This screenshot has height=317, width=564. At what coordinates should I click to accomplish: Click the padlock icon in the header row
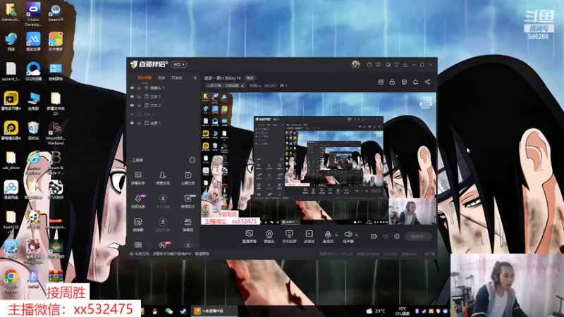click(392, 82)
